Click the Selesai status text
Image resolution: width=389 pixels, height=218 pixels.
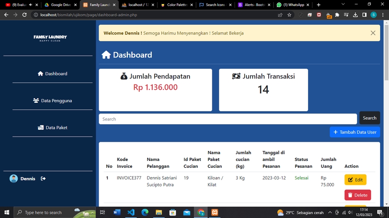click(x=301, y=178)
